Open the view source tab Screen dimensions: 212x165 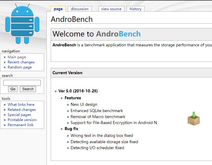click(111, 9)
